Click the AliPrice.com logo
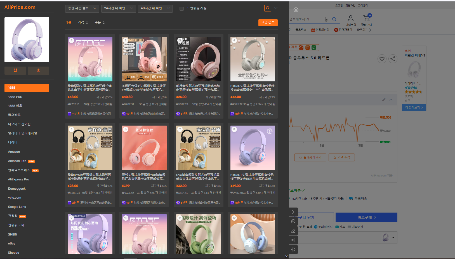The height and width of the screenshot is (259, 455). 20,7
